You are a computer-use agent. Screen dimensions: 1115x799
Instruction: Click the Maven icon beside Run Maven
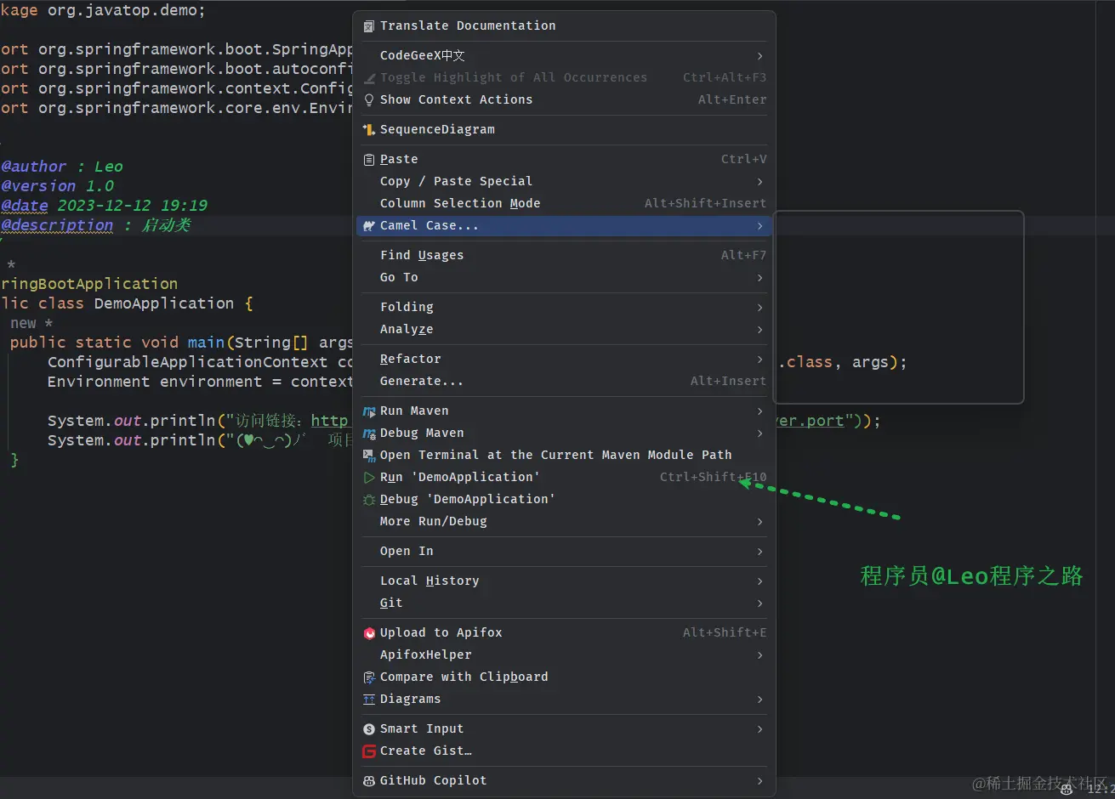pyautogui.click(x=368, y=411)
